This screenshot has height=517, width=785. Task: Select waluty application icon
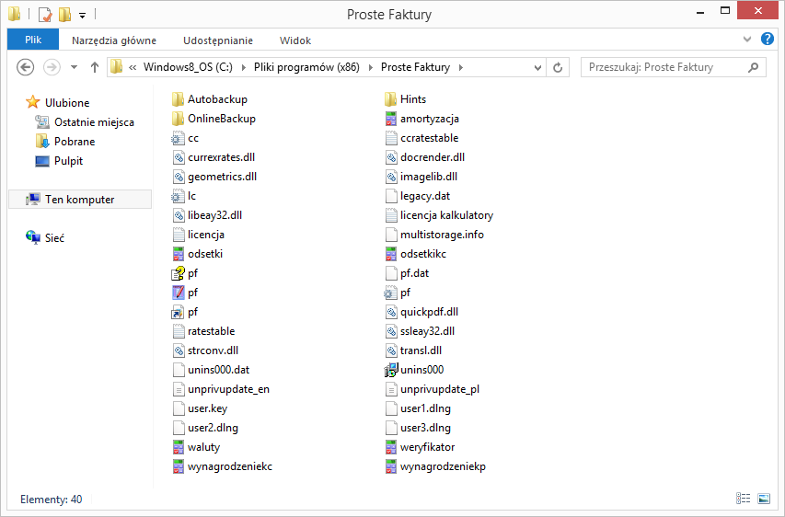pyautogui.click(x=179, y=447)
